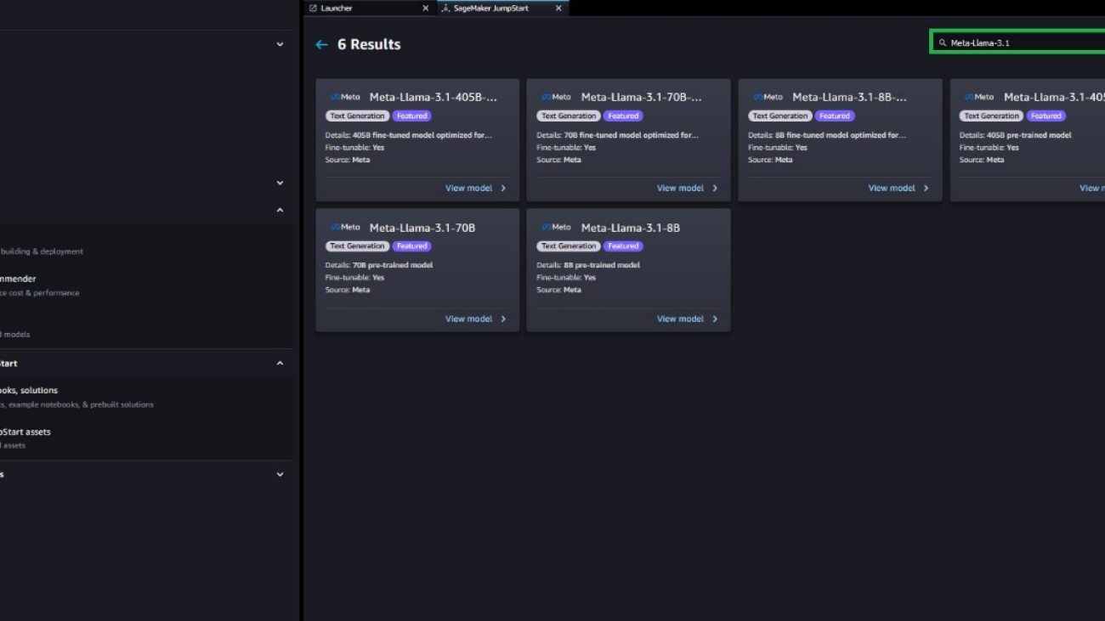Viewport: 1105px width, 621px height.
Task: Close the Launcher tab with its X
Action: [426, 8]
